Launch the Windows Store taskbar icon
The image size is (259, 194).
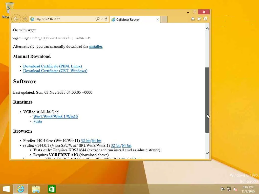(52, 189)
